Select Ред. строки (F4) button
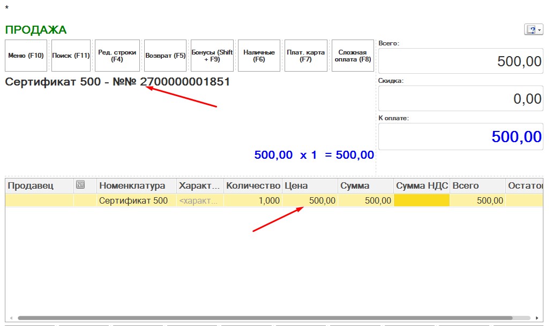The width and height of the screenshot is (552, 326). [117, 56]
